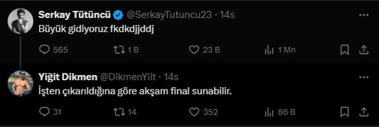Open more options on Serkay Tütüncü's tweet
Screen dimensions: 379x127
[x=363, y=15]
